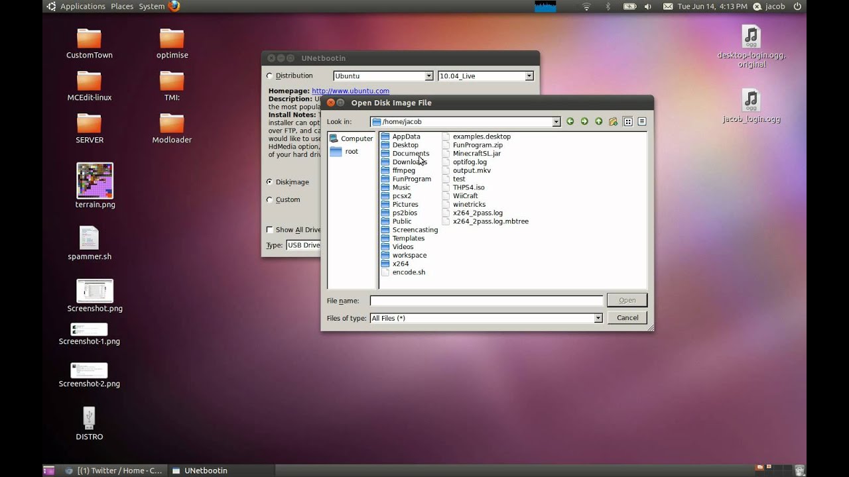Select desktop-login.ogg.original audio file

coord(751,46)
